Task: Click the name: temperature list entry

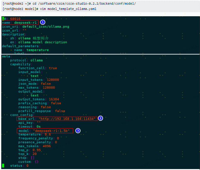Action: click(30, 50)
